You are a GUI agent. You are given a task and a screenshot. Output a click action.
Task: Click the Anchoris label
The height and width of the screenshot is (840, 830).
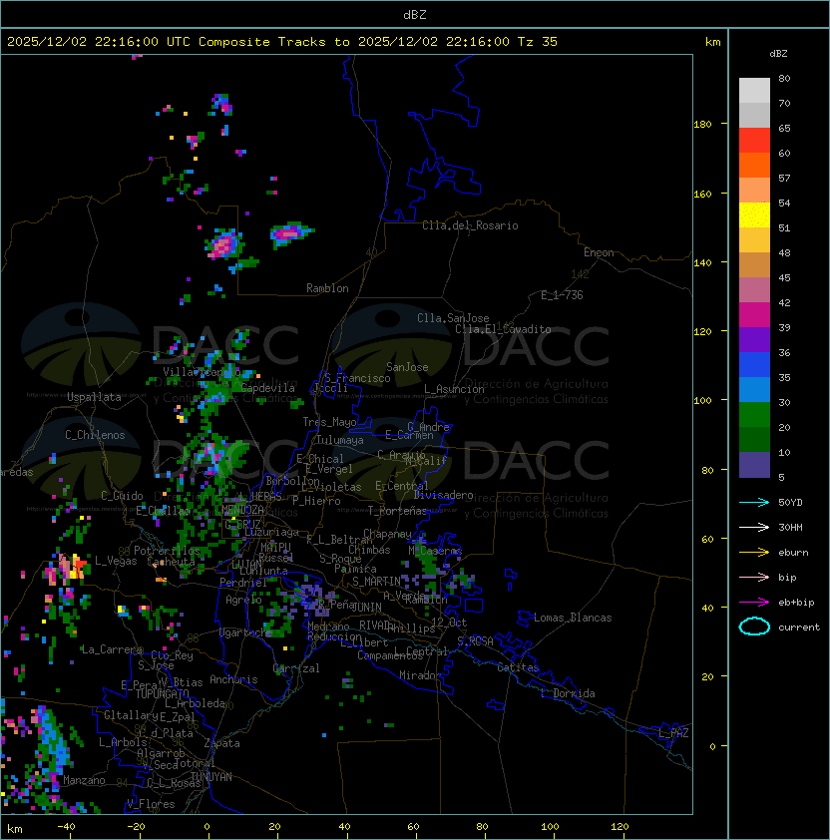point(233,679)
